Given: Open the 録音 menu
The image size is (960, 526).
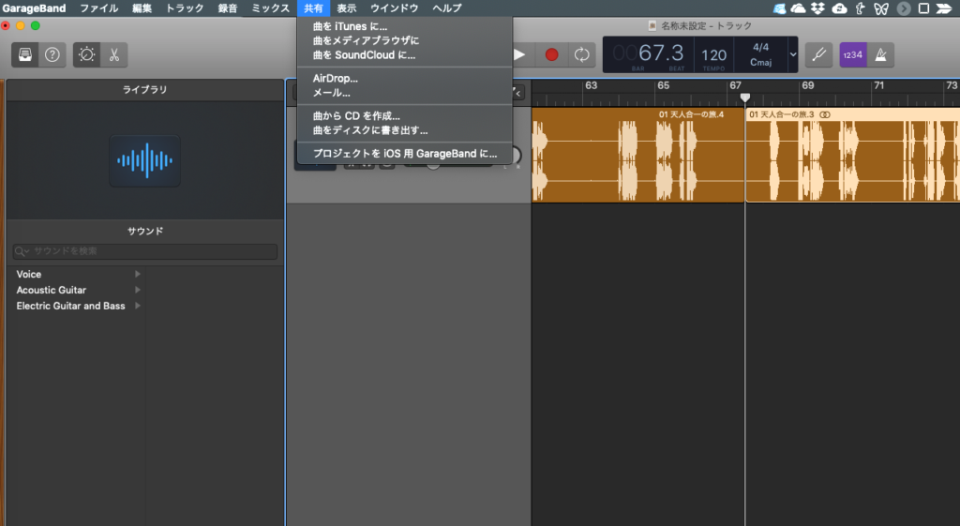Looking at the screenshot, I should [228, 8].
